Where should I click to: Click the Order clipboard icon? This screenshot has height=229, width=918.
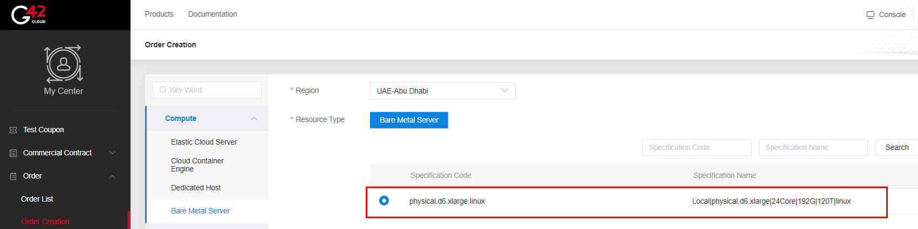[x=13, y=176]
